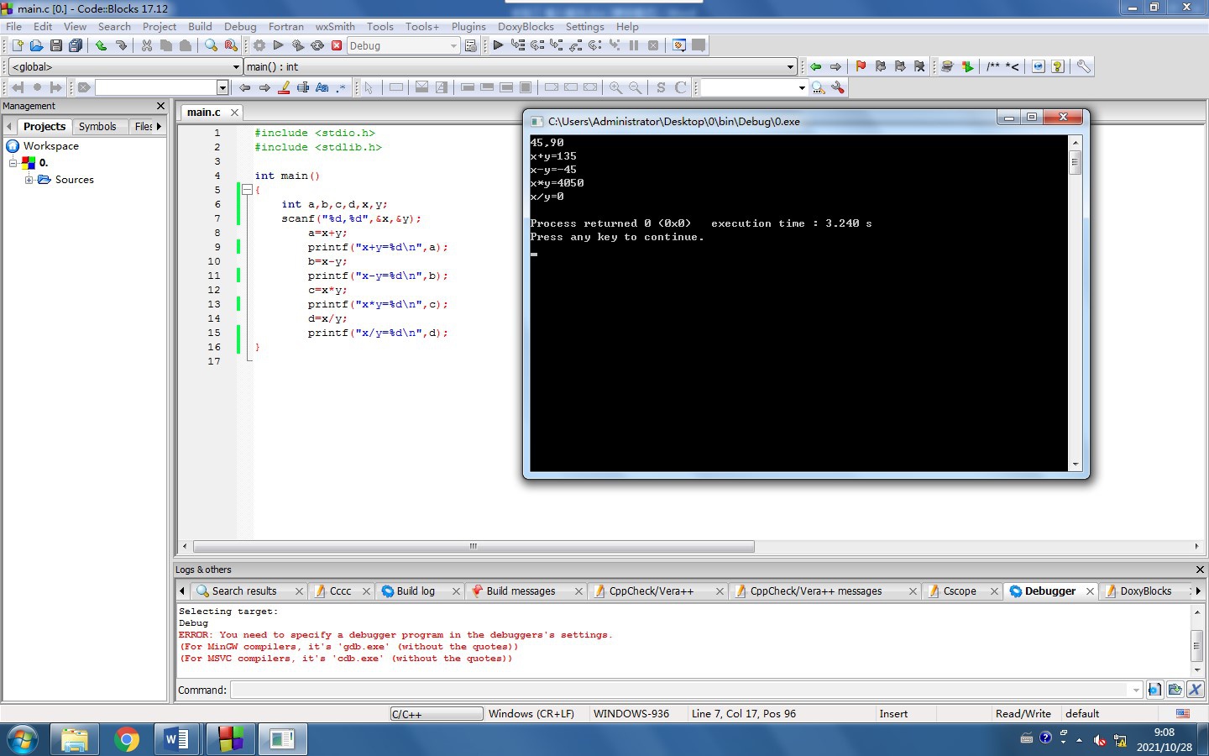
Task: Open the Settings menu
Action: point(585,27)
